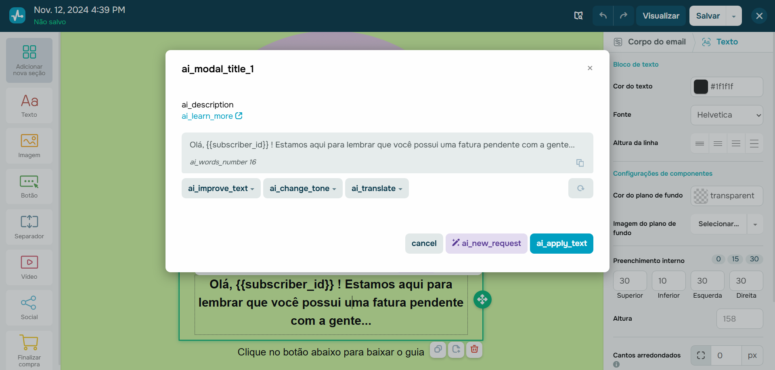Add a Social element

(29, 307)
